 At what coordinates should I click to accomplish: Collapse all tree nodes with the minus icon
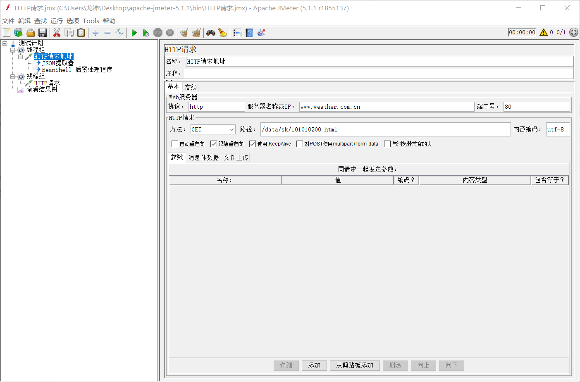click(x=107, y=33)
